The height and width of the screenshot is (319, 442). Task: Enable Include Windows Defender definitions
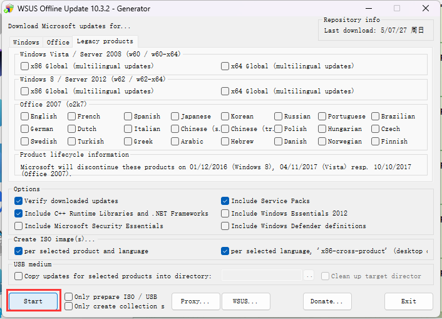click(225, 226)
